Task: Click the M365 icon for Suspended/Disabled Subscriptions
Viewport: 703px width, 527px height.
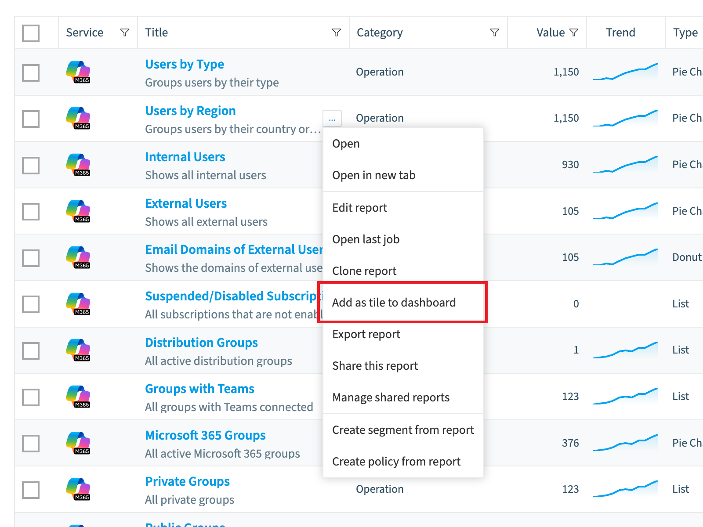Action: coord(78,304)
